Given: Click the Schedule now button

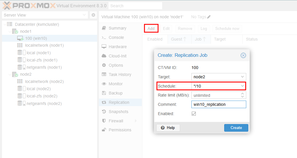Looking at the screenshot, I should [x=227, y=28].
